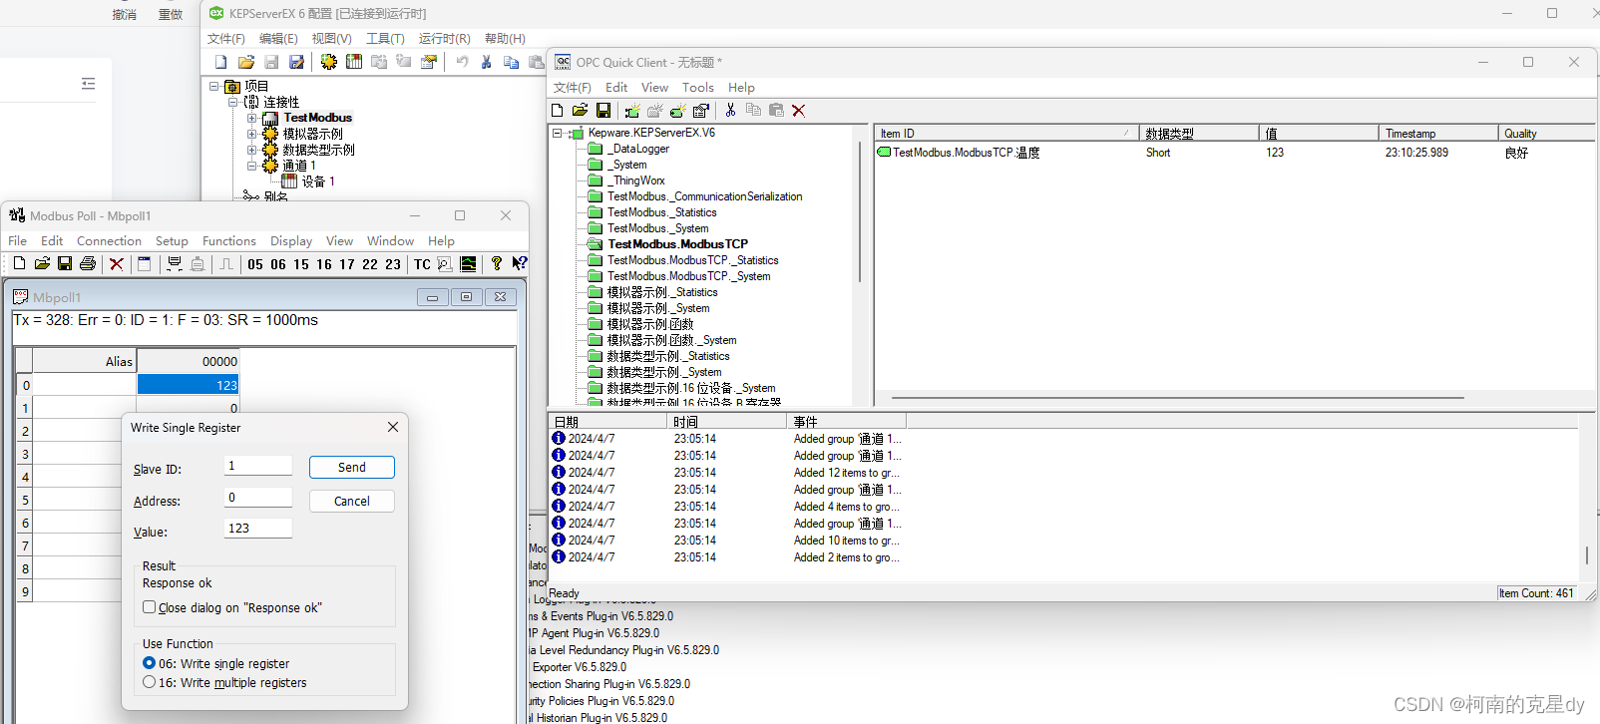Expand 模拟器示例 channel in KEPServerEX tree

(x=251, y=134)
